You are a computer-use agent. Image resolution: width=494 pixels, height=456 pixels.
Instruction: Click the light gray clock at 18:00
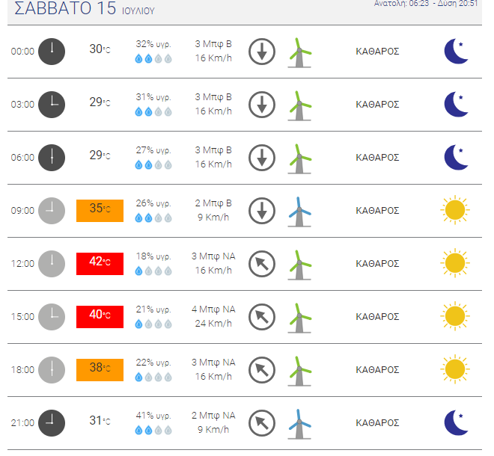point(52,370)
